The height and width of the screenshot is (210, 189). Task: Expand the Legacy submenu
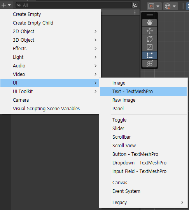click(143, 203)
